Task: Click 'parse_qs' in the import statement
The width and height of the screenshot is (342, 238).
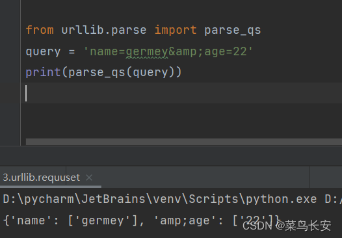Action: (233, 30)
